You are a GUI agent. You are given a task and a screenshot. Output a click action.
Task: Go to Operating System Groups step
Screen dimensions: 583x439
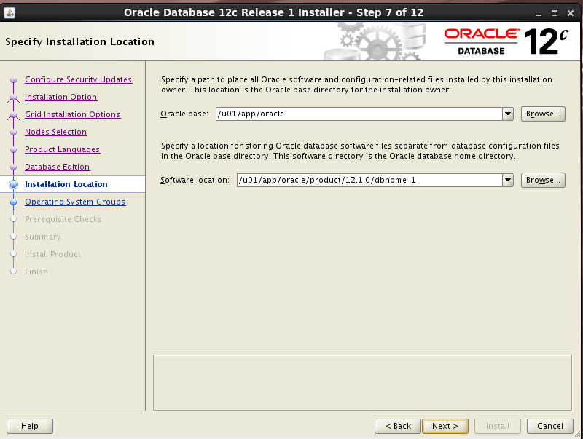coord(75,202)
